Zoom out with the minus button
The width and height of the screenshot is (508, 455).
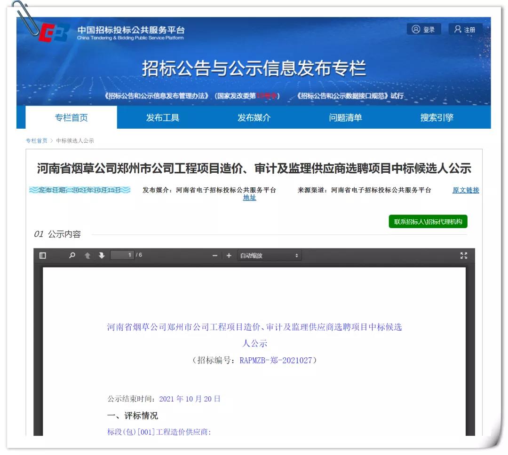215,255
